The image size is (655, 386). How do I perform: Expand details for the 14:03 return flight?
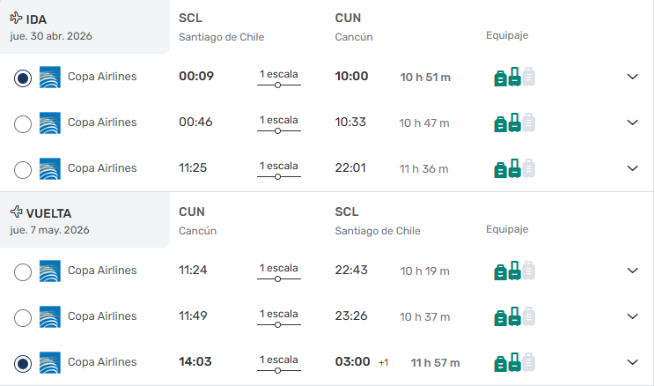click(x=631, y=362)
